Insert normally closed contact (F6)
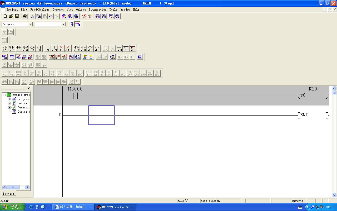 [18, 49]
